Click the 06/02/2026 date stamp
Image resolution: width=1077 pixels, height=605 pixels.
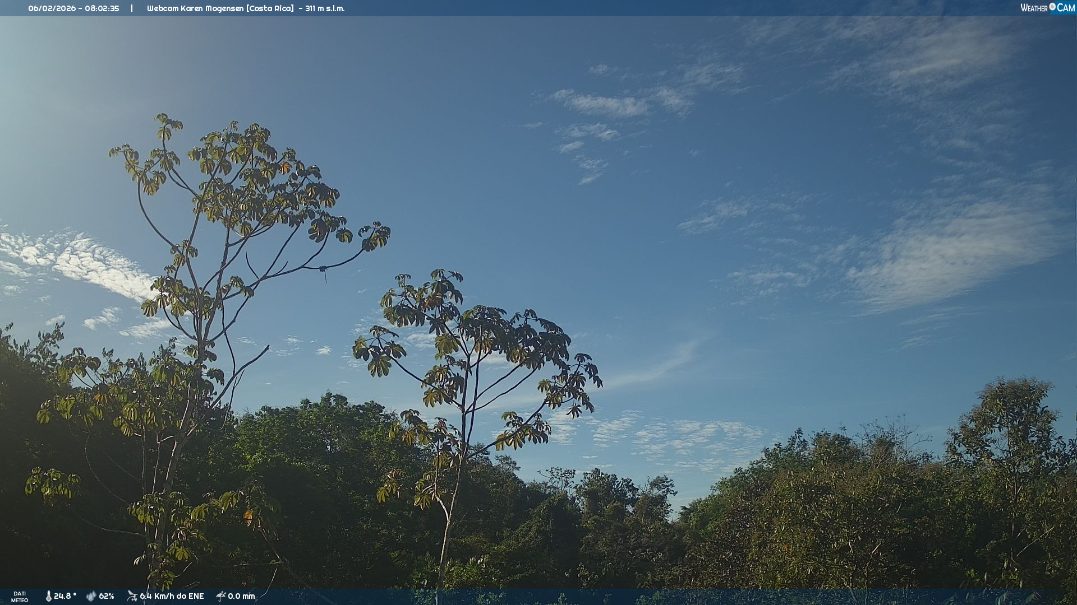point(52,8)
